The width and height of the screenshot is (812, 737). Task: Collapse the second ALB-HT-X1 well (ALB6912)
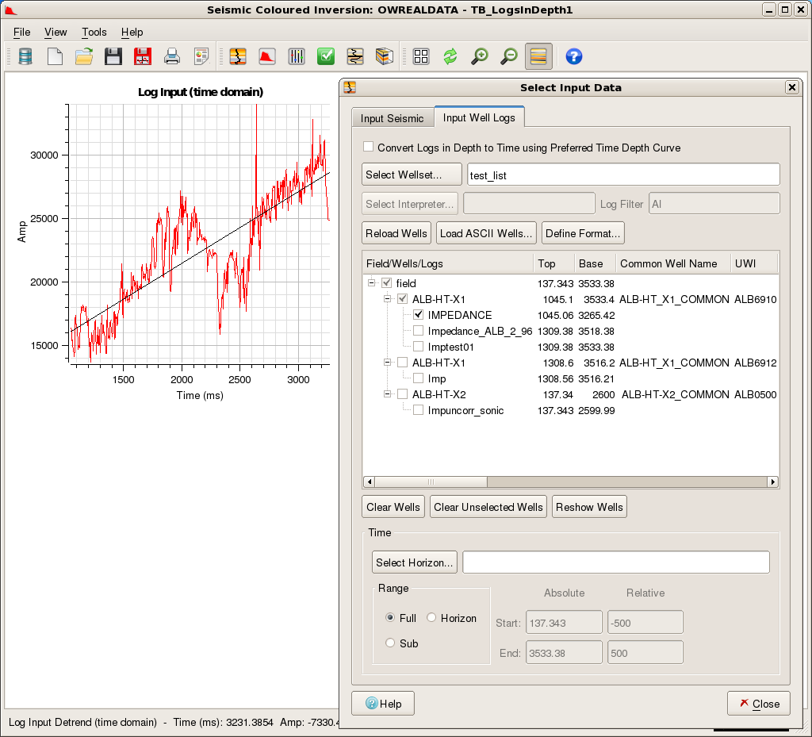[x=387, y=362]
